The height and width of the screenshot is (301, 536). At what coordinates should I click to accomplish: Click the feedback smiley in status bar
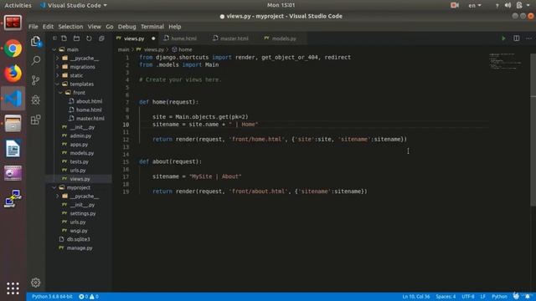pos(516,297)
